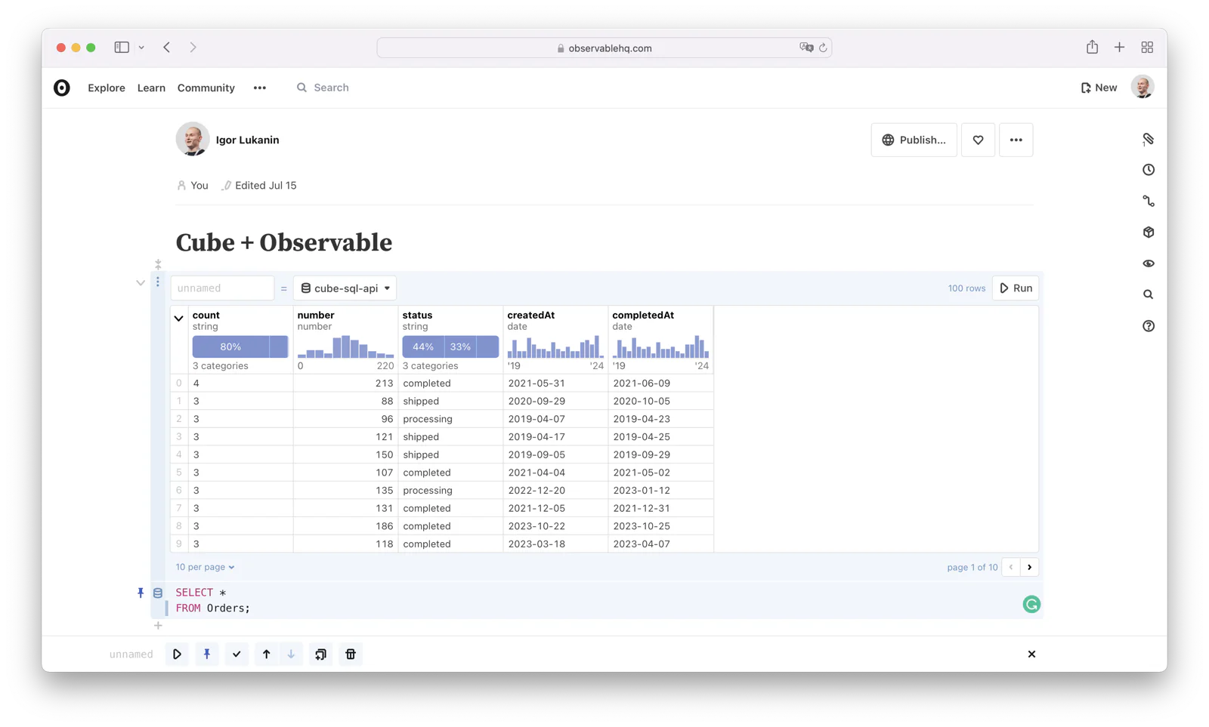This screenshot has height=727, width=1209.
Task: Unpin the cell with blue pin icon
Action: pyautogui.click(x=141, y=593)
